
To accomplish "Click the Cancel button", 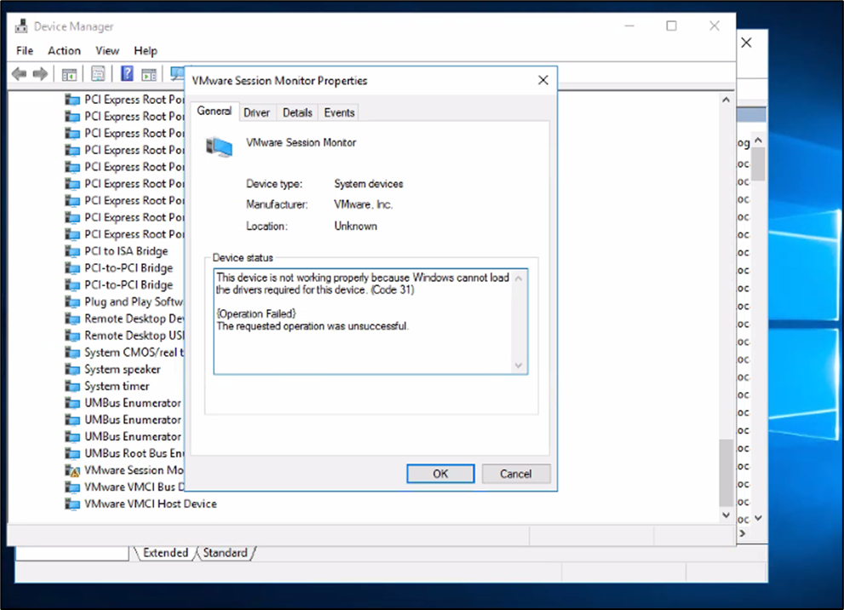I will pos(515,474).
